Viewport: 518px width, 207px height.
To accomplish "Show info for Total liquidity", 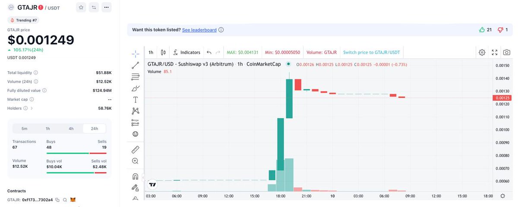I will coord(36,73).
